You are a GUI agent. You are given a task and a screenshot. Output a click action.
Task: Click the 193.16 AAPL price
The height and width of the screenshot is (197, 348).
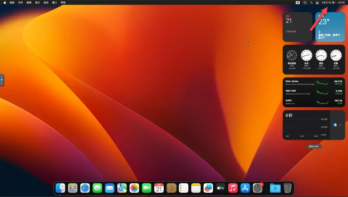338,101
